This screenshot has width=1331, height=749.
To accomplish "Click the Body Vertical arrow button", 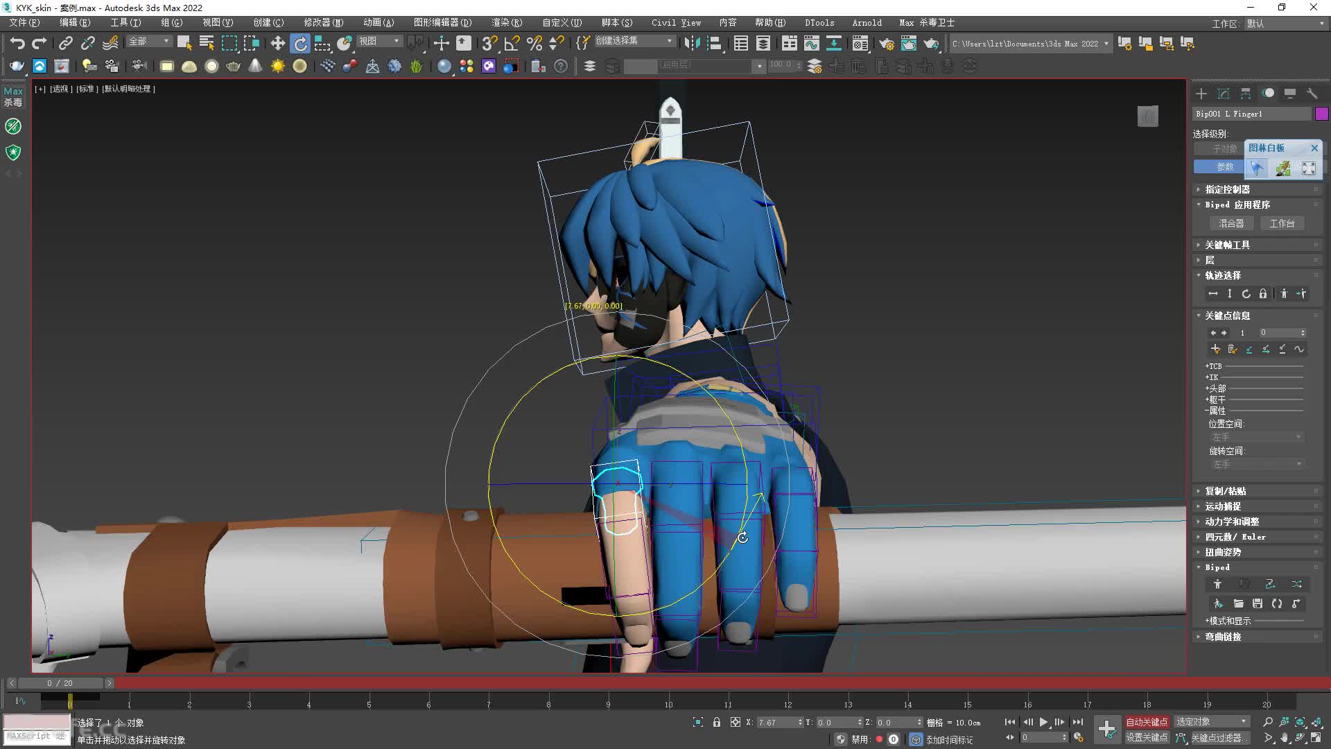I will [x=1230, y=294].
